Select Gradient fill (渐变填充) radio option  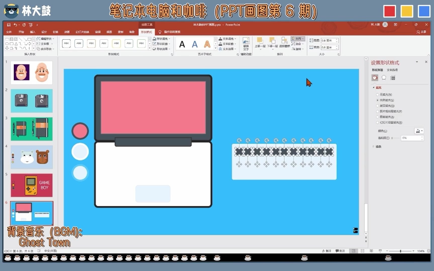click(x=377, y=106)
